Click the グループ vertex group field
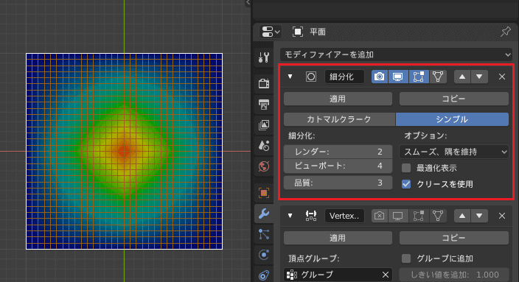The width and height of the screenshot is (519, 282). click(338, 275)
